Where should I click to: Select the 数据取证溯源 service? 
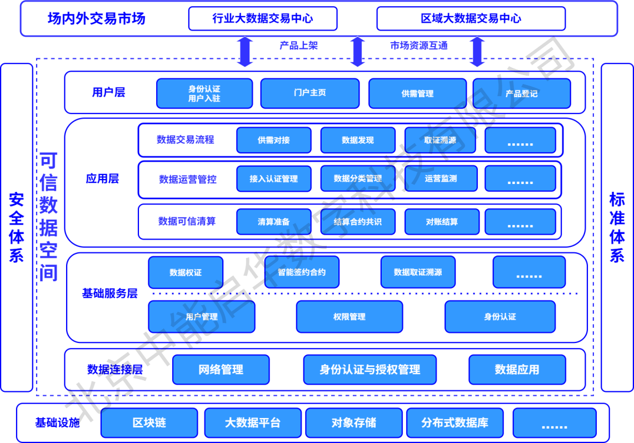click(x=417, y=272)
